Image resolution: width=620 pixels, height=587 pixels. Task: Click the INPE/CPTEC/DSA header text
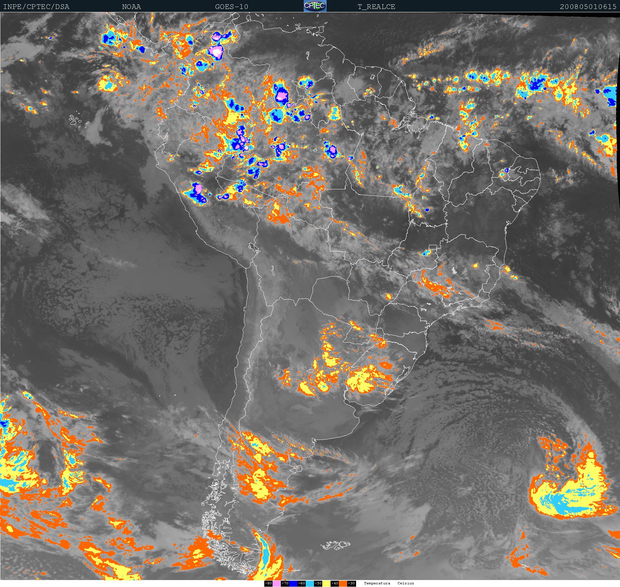click(36, 7)
